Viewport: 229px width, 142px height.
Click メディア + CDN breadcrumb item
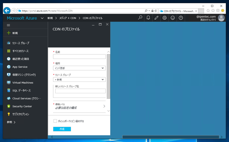[68, 18]
